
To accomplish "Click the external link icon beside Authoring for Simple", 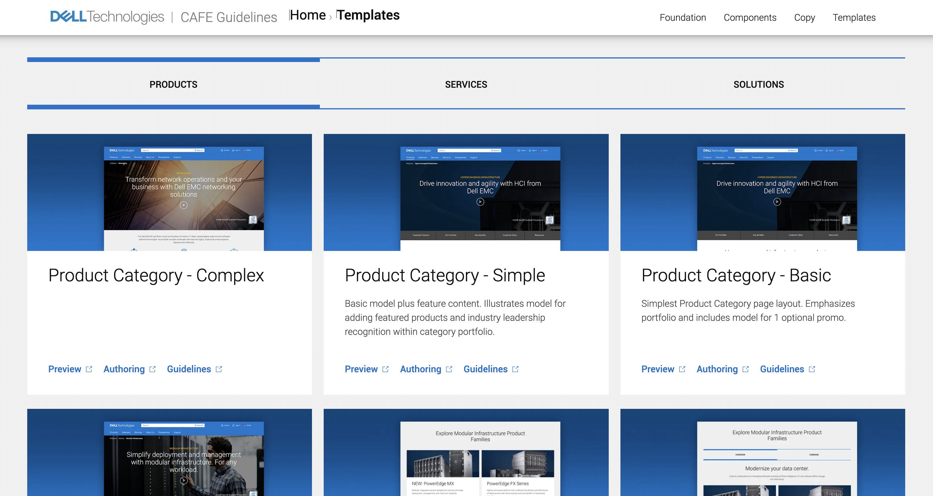I will point(450,368).
